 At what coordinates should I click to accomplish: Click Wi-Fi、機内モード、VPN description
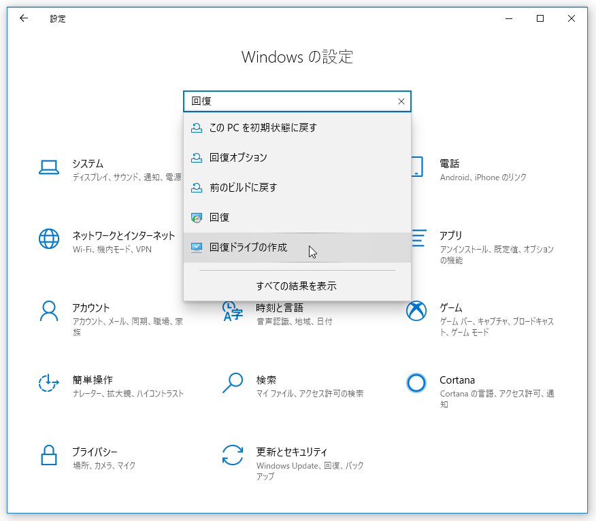pyautogui.click(x=112, y=250)
